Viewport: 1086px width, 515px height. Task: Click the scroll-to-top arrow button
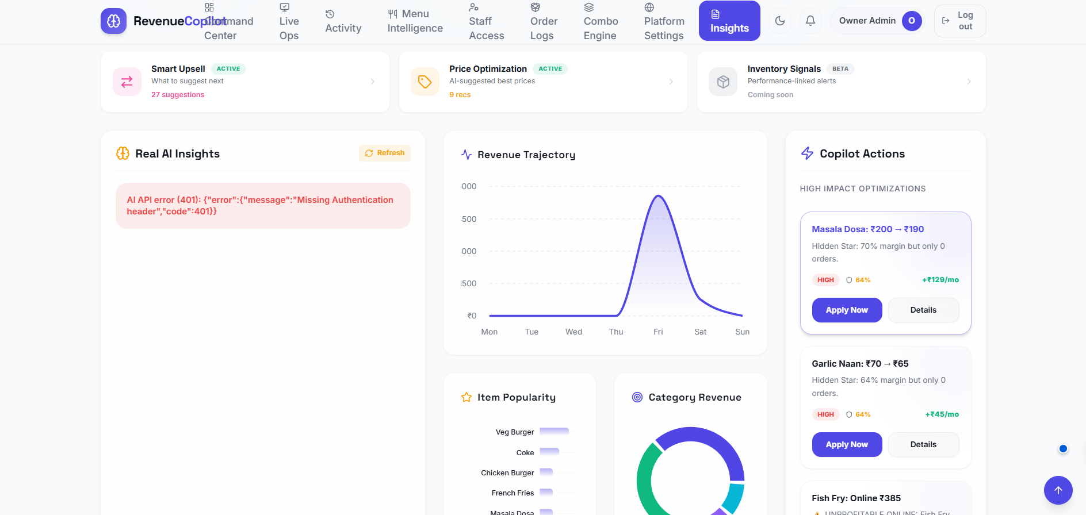(1058, 490)
